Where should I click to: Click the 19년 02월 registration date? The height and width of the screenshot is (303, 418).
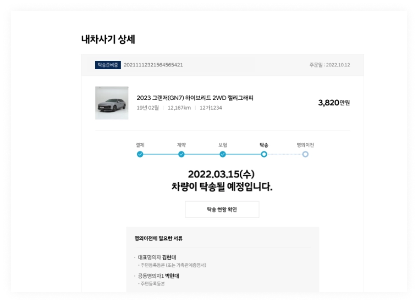pyautogui.click(x=148, y=108)
